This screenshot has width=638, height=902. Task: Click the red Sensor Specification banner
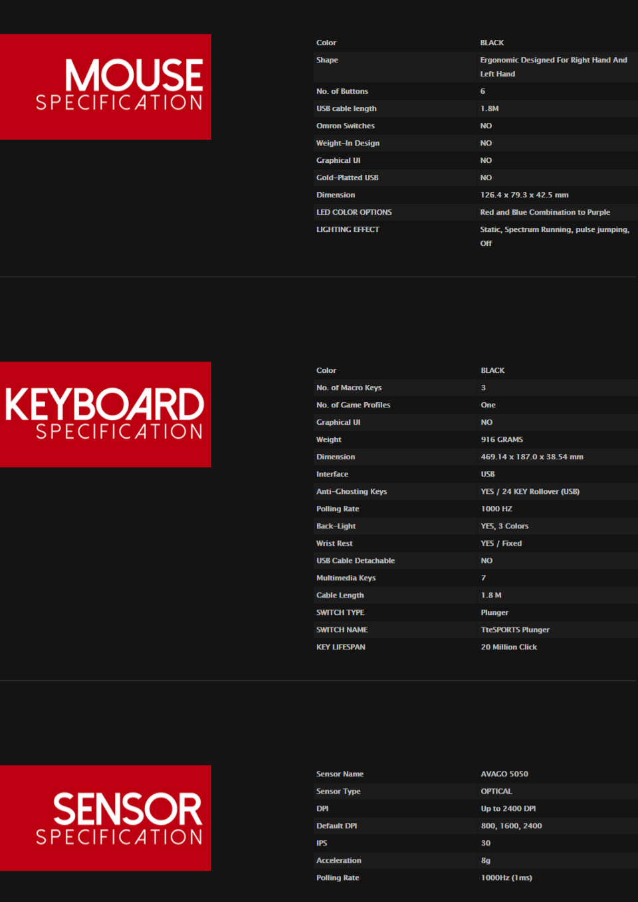(106, 818)
